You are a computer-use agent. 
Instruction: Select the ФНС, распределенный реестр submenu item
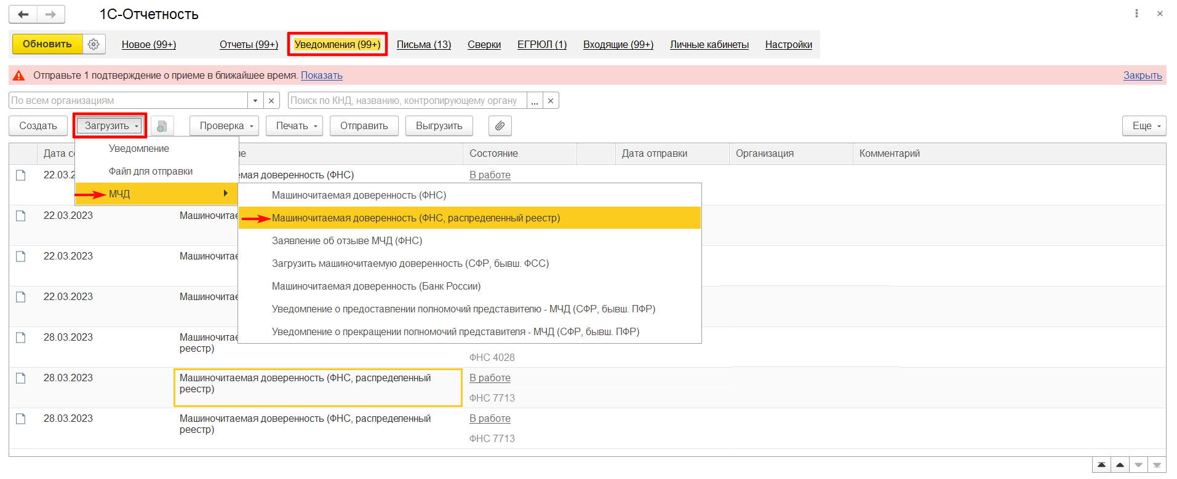click(469, 218)
